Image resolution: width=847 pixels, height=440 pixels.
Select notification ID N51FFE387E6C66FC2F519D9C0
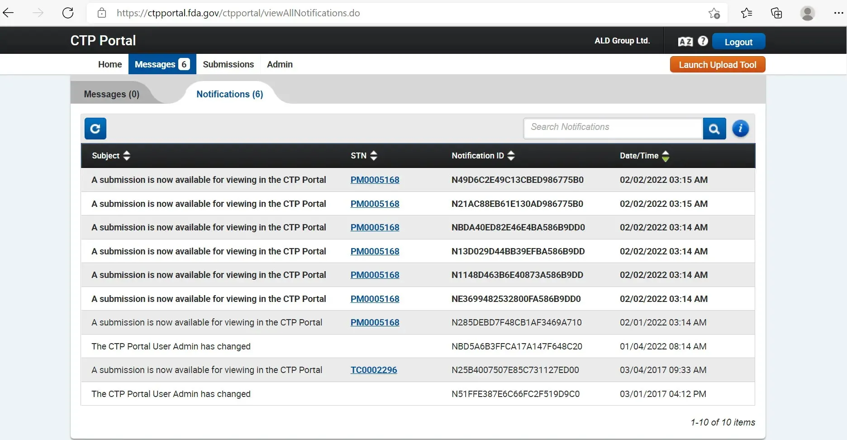(515, 394)
